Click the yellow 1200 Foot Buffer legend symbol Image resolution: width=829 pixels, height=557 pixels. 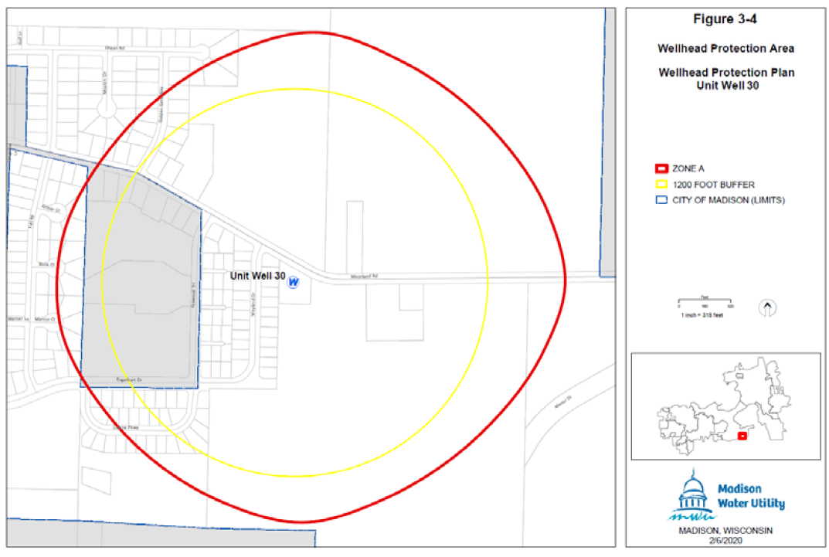[x=661, y=185]
